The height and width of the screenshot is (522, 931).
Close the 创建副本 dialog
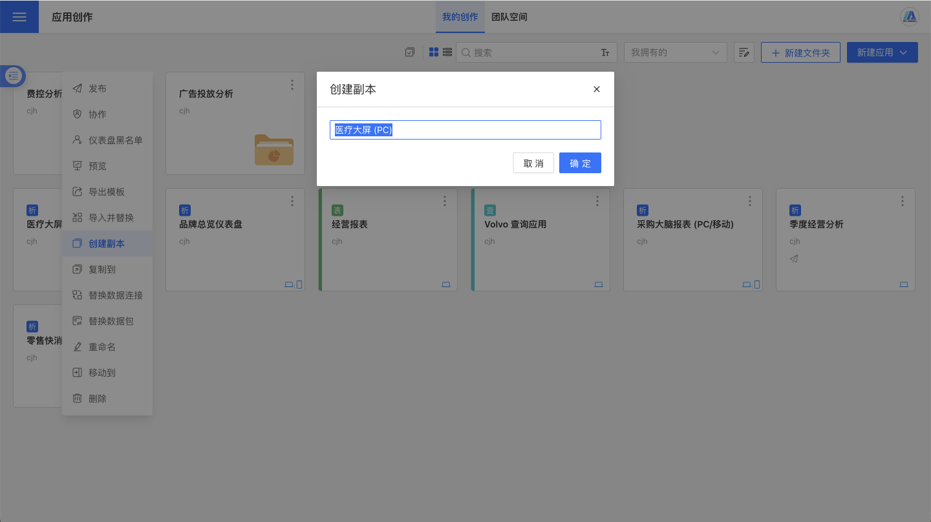pos(597,89)
